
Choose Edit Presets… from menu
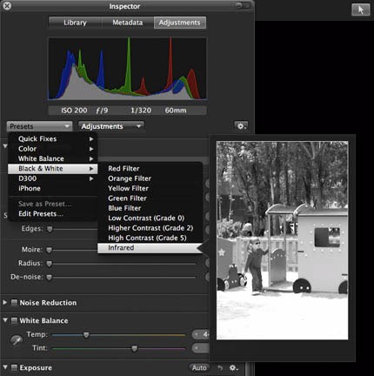pyautogui.click(x=53, y=214)
